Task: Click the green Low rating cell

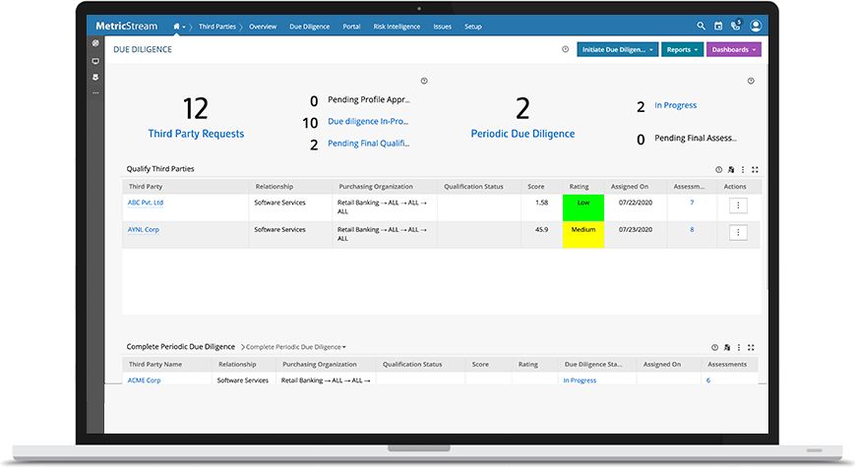Action: [583, 207]
